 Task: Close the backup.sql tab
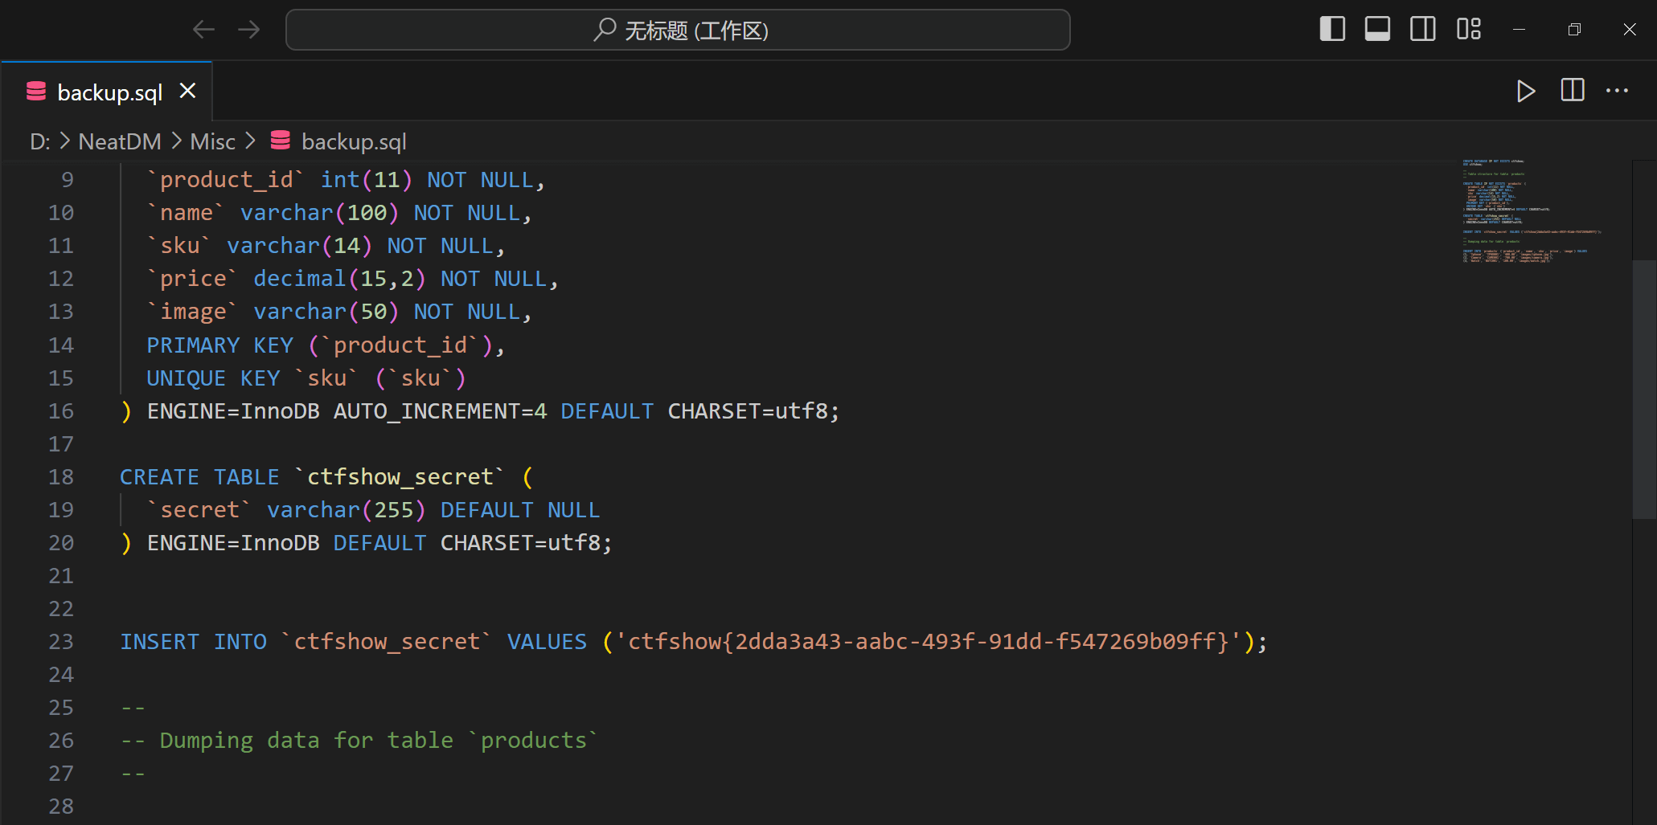187,91
